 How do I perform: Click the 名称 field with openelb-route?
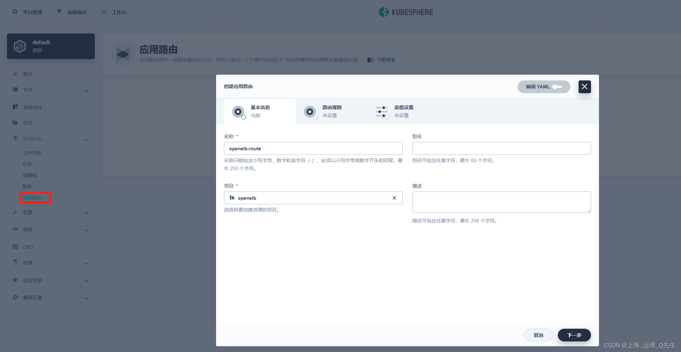coord(313,148)
